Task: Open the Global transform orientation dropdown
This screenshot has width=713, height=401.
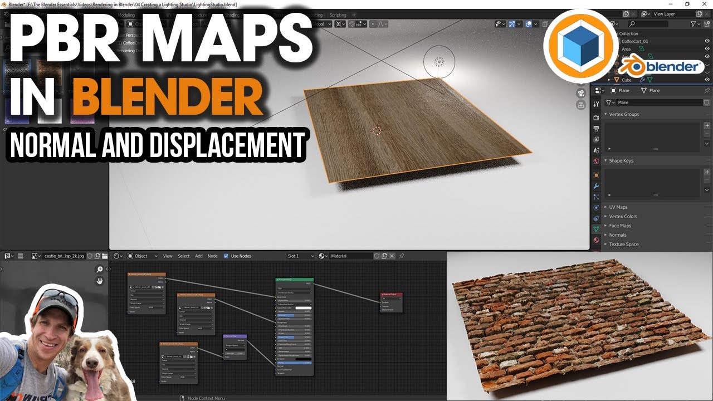Action: click(x=323, y=24)
